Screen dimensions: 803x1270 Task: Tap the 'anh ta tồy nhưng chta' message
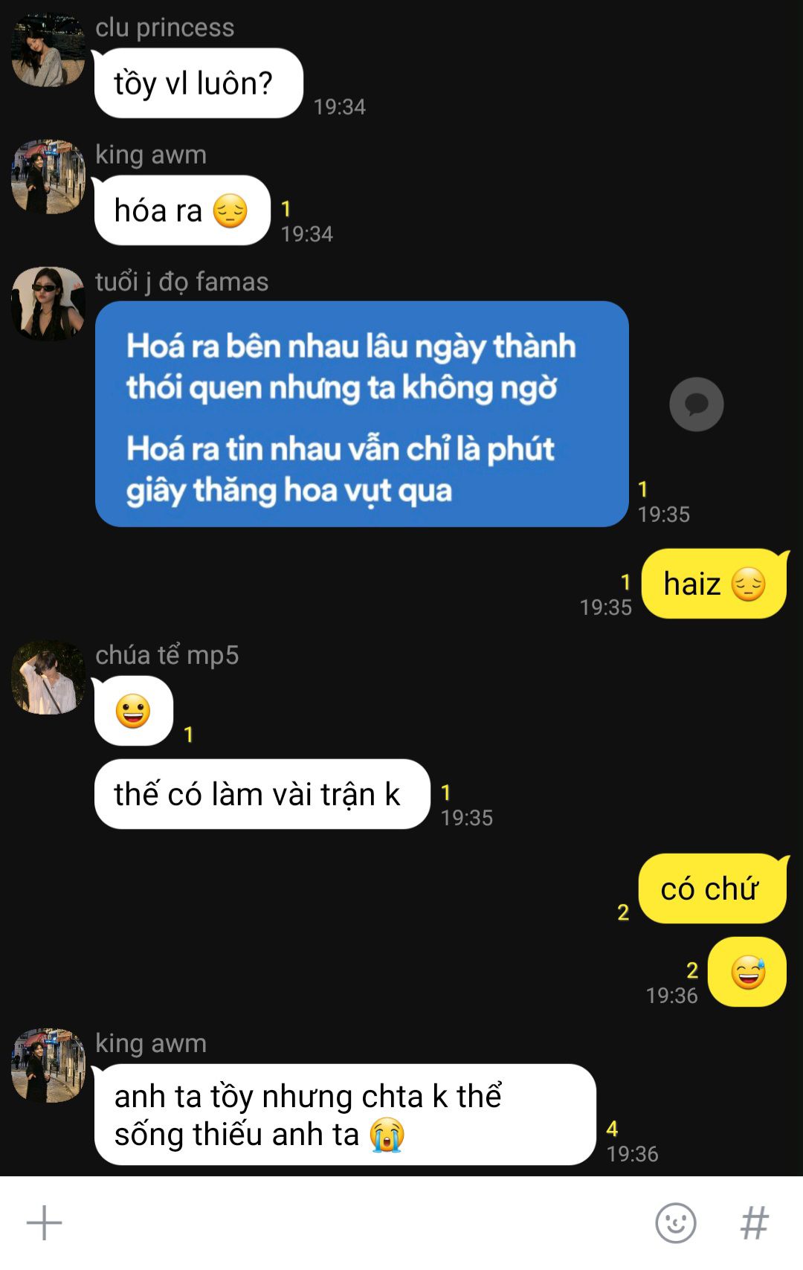pos(345,1115)
